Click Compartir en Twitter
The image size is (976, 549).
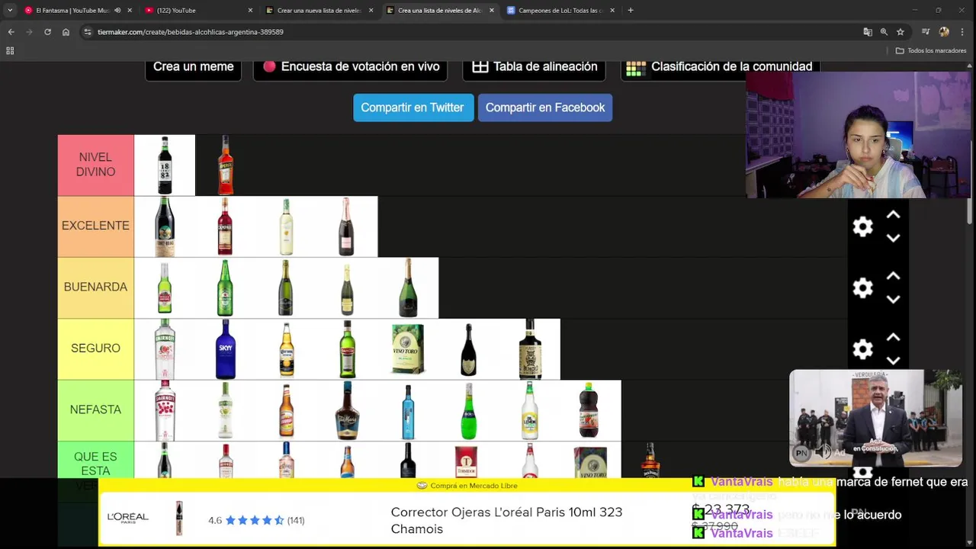tap(413, 108)
